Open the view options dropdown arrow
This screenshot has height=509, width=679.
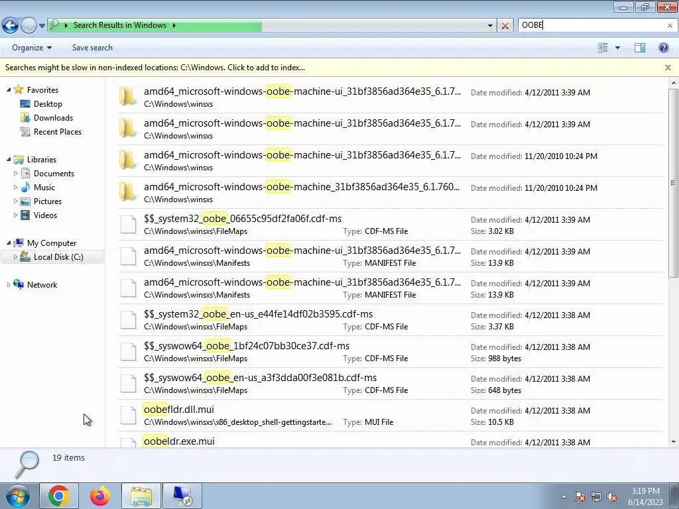pyautogui.click(x=617, y=48)
